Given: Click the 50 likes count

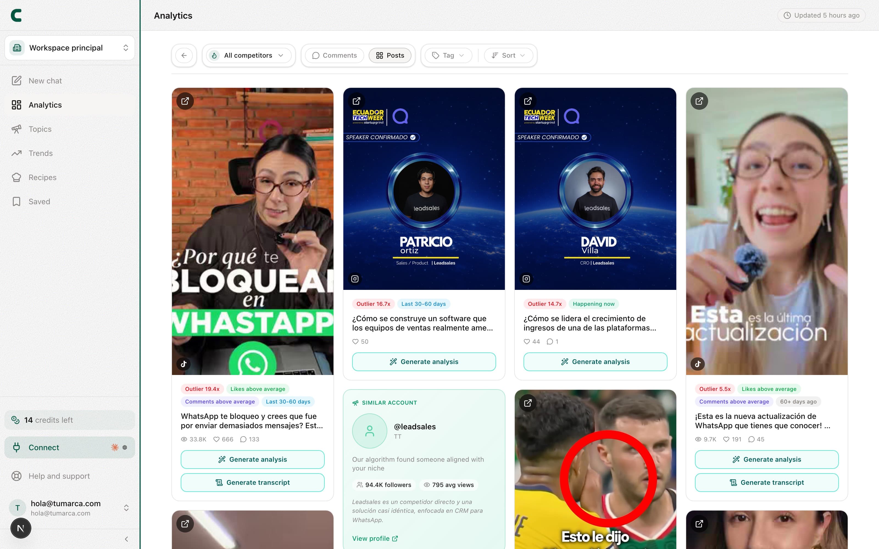Looking at the screenshot, I should tap(360, 342).
